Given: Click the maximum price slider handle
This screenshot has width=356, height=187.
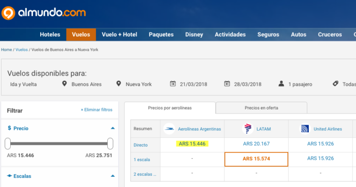Looking at the screenshot, I should tap(110, 143).
